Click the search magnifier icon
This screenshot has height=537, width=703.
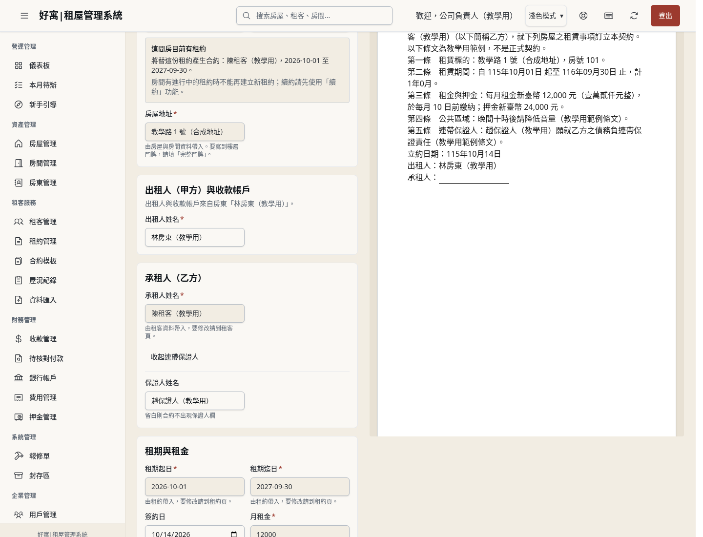tap(247, 16)
